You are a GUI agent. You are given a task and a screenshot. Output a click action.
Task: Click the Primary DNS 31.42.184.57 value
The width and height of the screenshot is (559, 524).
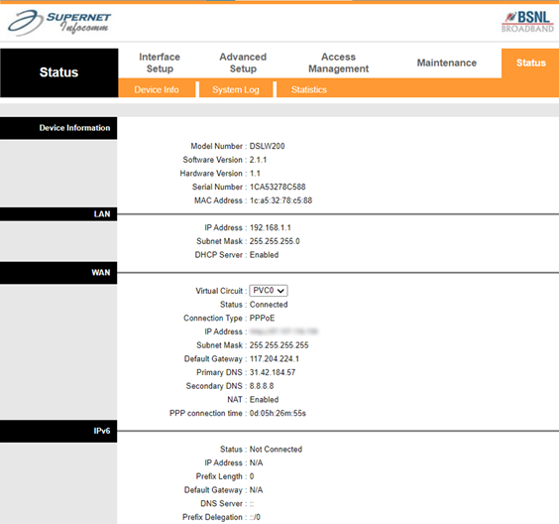(x=273, y=372)
